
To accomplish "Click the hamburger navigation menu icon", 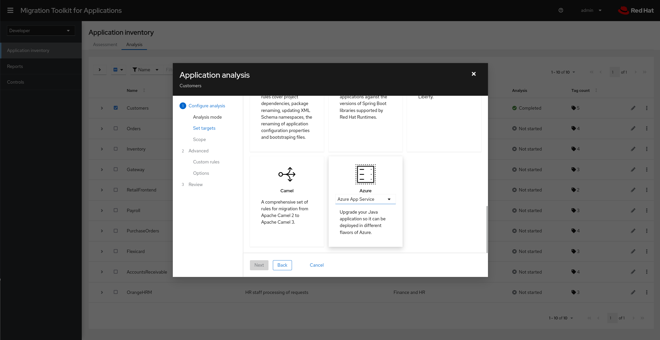I will pyautogui.click(x=10, y=10).
